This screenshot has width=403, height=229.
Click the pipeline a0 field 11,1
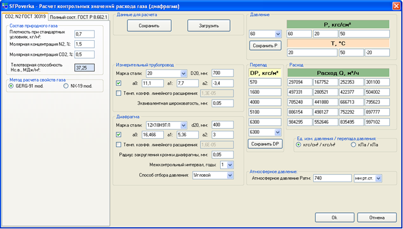tap(153, 83)
